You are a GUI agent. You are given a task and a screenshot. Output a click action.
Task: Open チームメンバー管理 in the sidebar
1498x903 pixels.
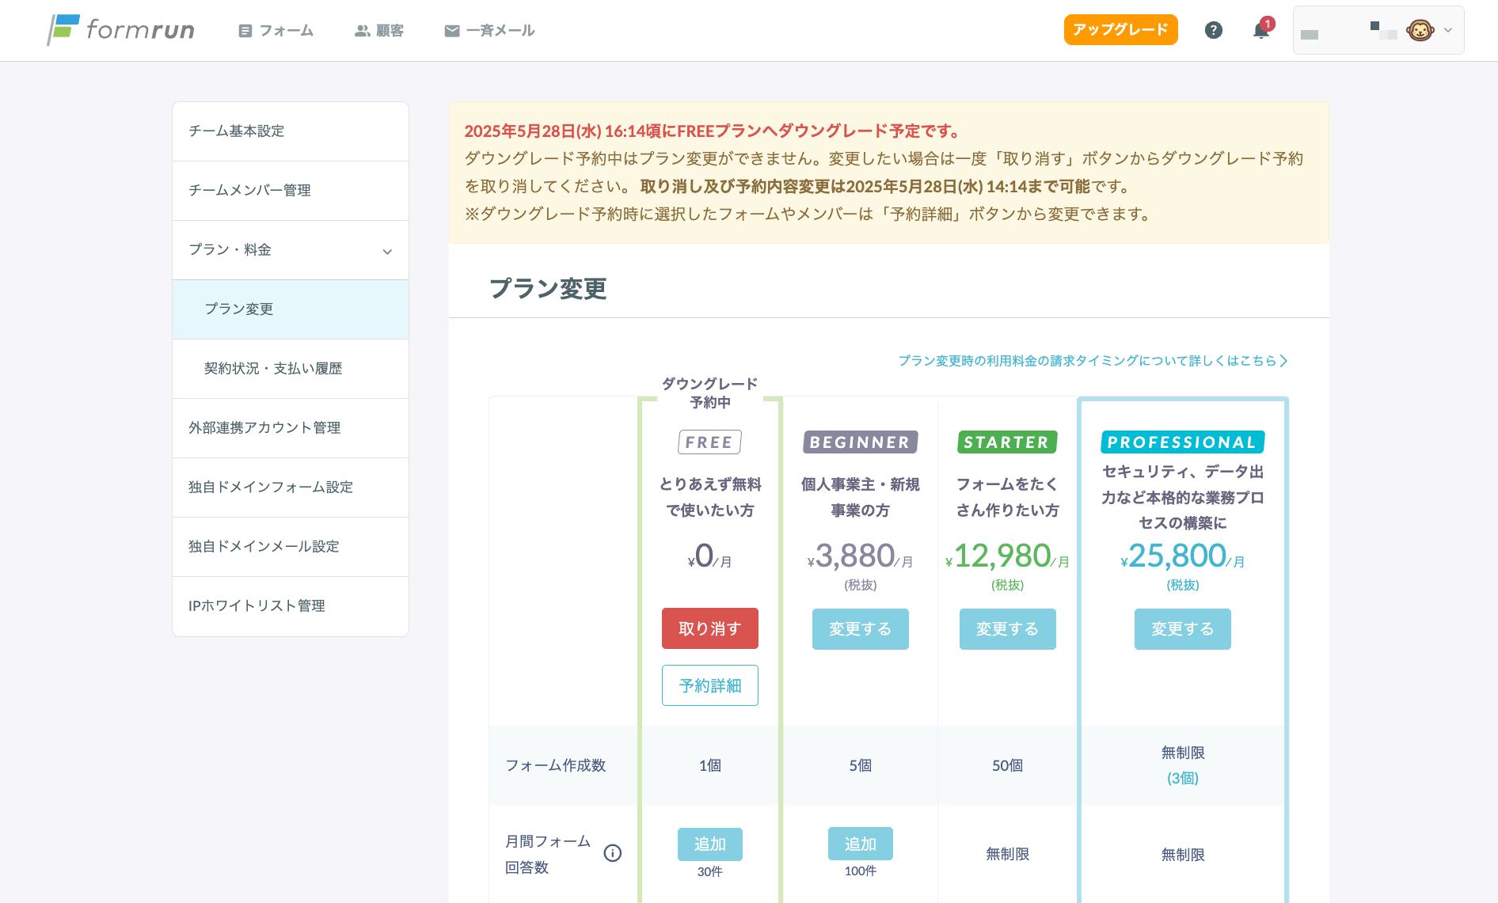pyautogui.click(x=249, y=191)
